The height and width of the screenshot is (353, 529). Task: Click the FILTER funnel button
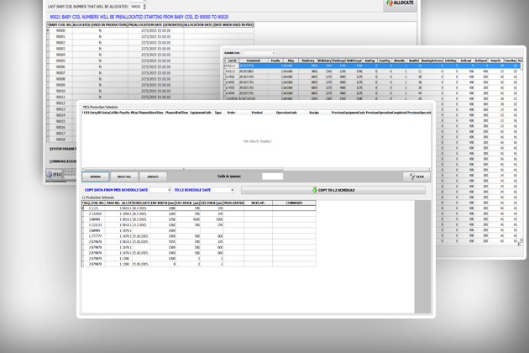[416, 176]
